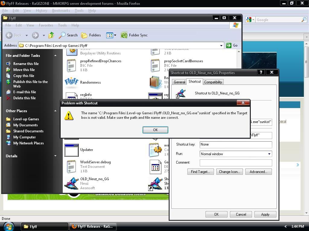Open the Search tool in the Explorer toolbar

coord(68,35)
